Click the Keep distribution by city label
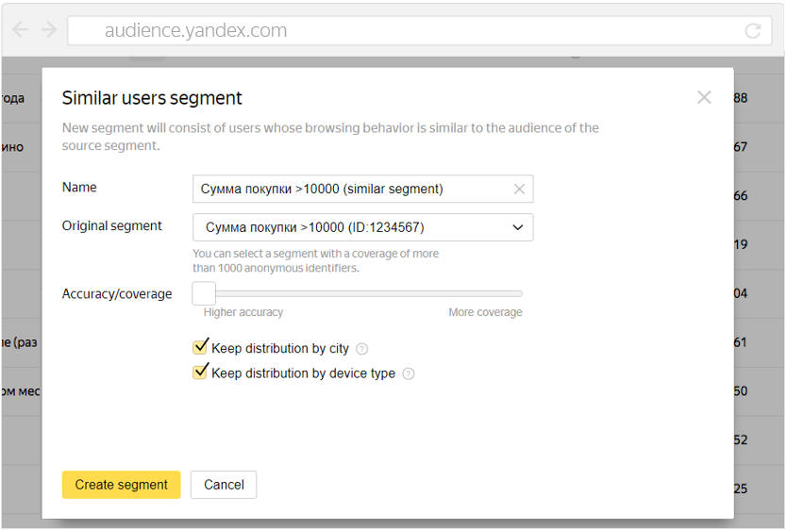 click(x=280, y=349)
